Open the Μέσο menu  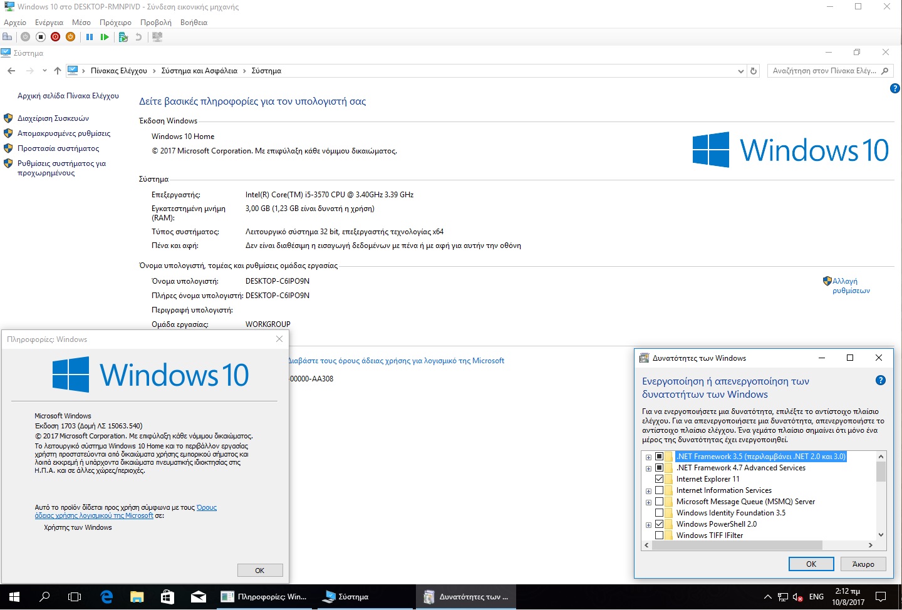click(81, 23)
